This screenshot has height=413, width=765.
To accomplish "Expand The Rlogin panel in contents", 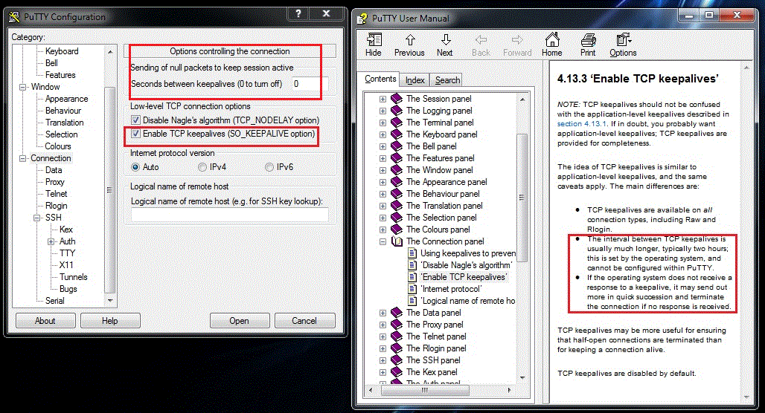I will point(382,348).
